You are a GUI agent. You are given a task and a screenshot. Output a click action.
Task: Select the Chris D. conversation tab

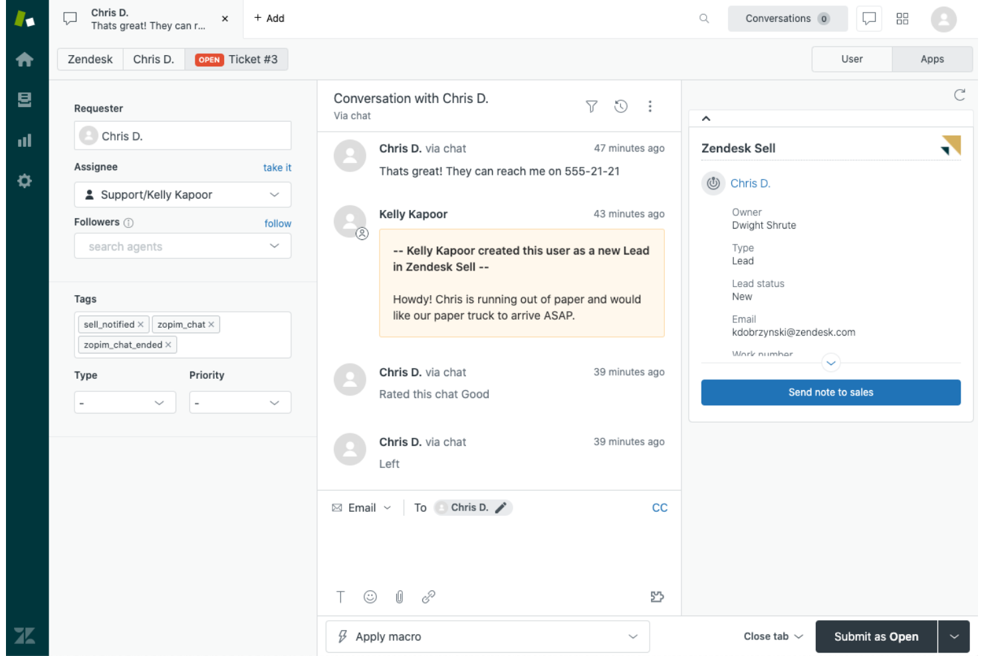coord(133,18)
